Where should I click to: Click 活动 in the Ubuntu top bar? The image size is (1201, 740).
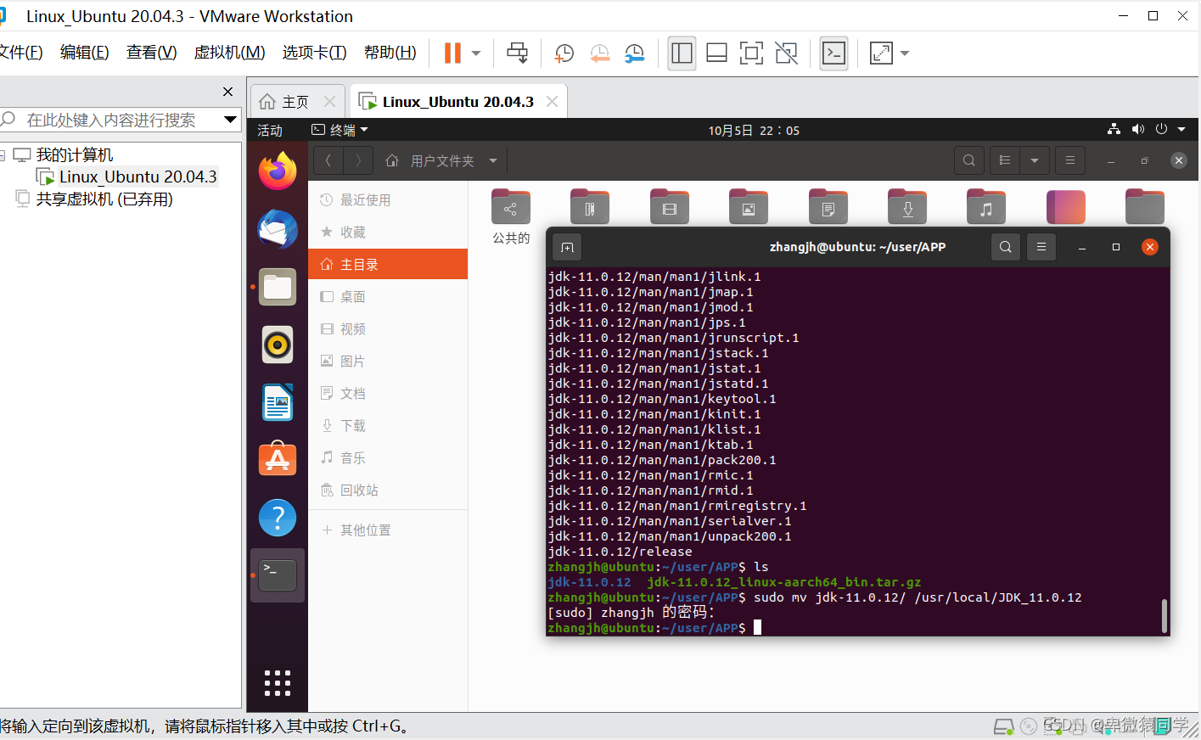click(x=268, y=130)
